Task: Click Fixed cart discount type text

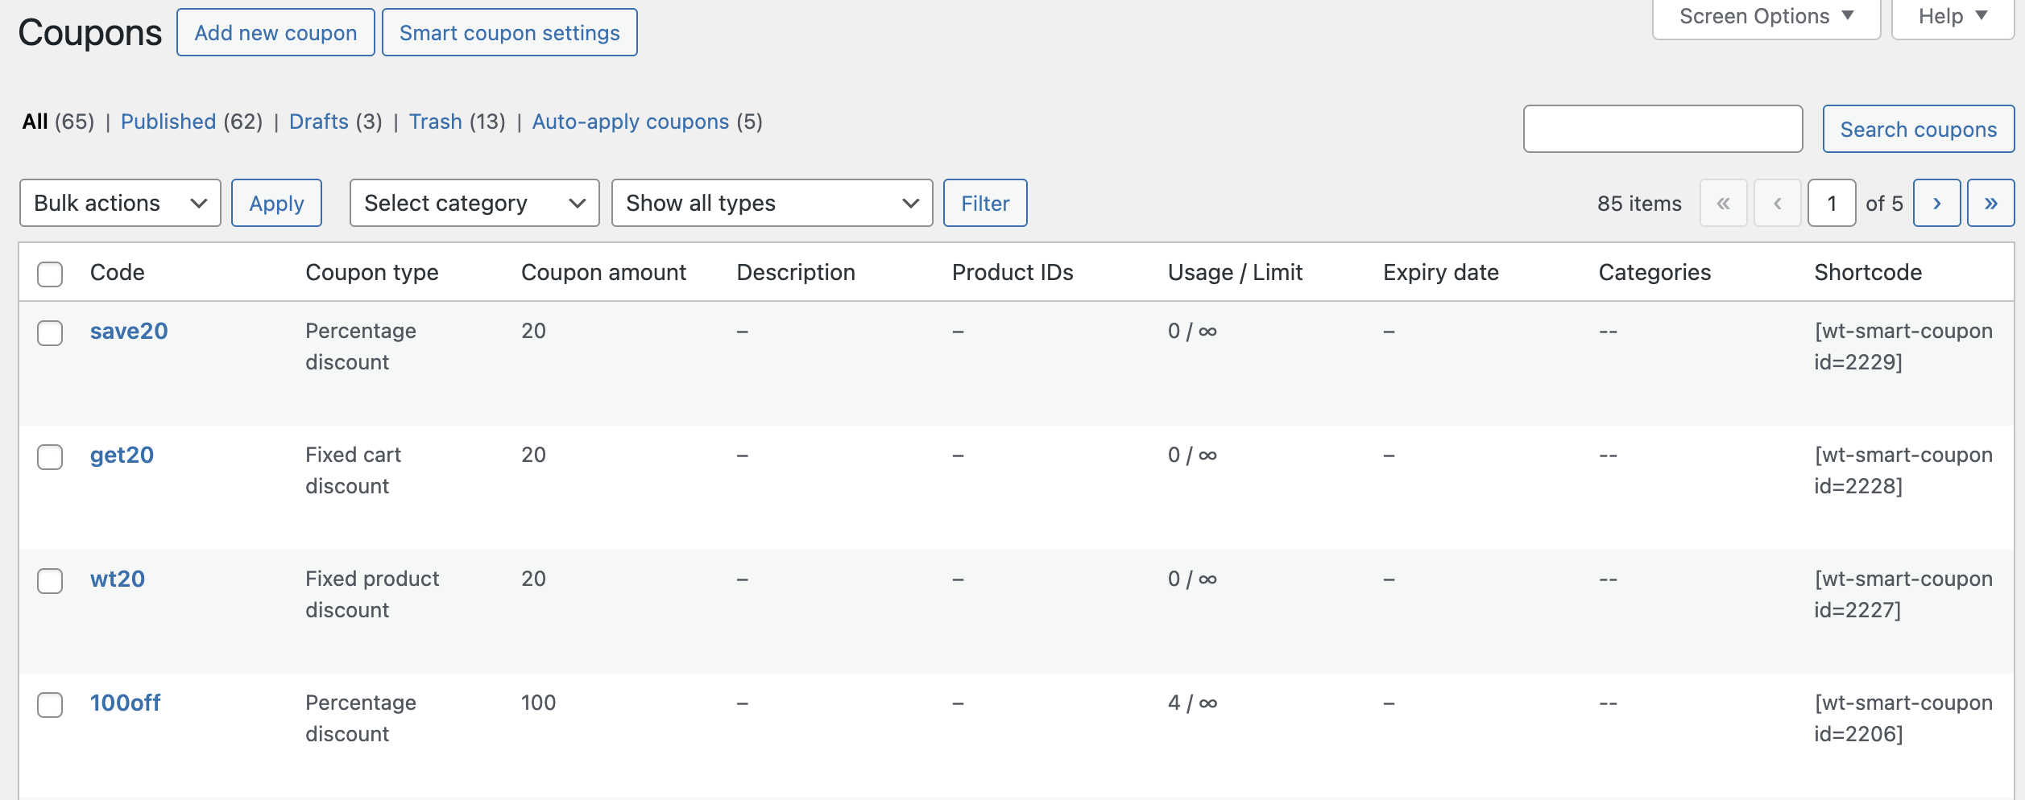Action: point(353,471)
